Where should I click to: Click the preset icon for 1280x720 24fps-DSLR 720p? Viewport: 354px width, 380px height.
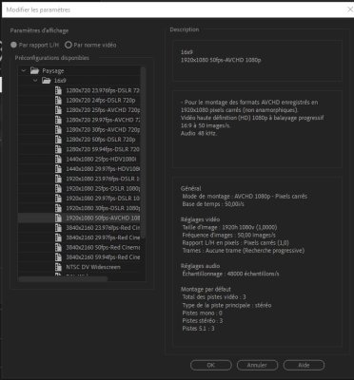click(x=58, y=101)
